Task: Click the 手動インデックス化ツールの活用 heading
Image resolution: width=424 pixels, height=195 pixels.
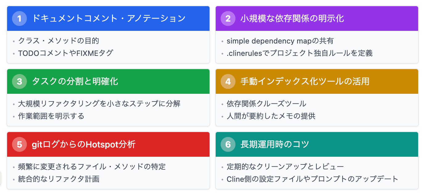Action: tap(305, 81)
